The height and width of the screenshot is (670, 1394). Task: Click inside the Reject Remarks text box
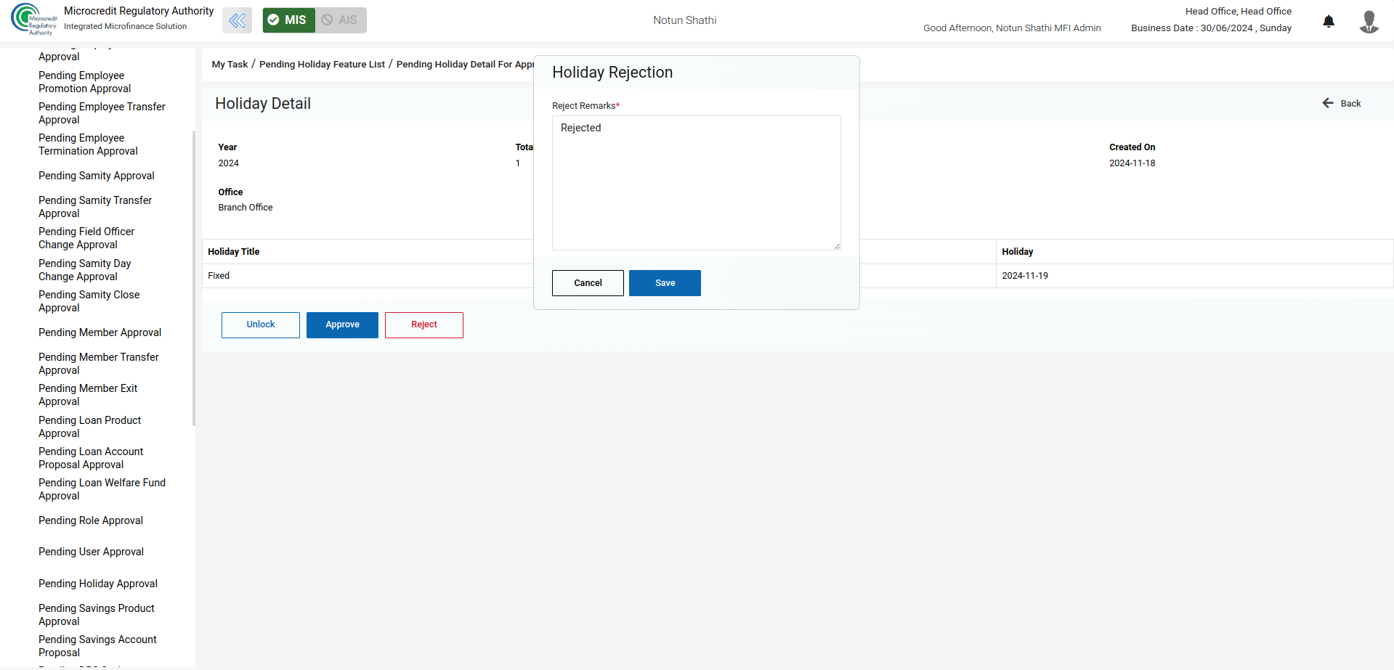point(696,183)
